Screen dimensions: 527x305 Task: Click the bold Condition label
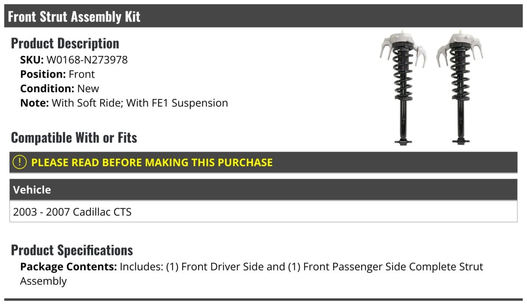(47, 89)
